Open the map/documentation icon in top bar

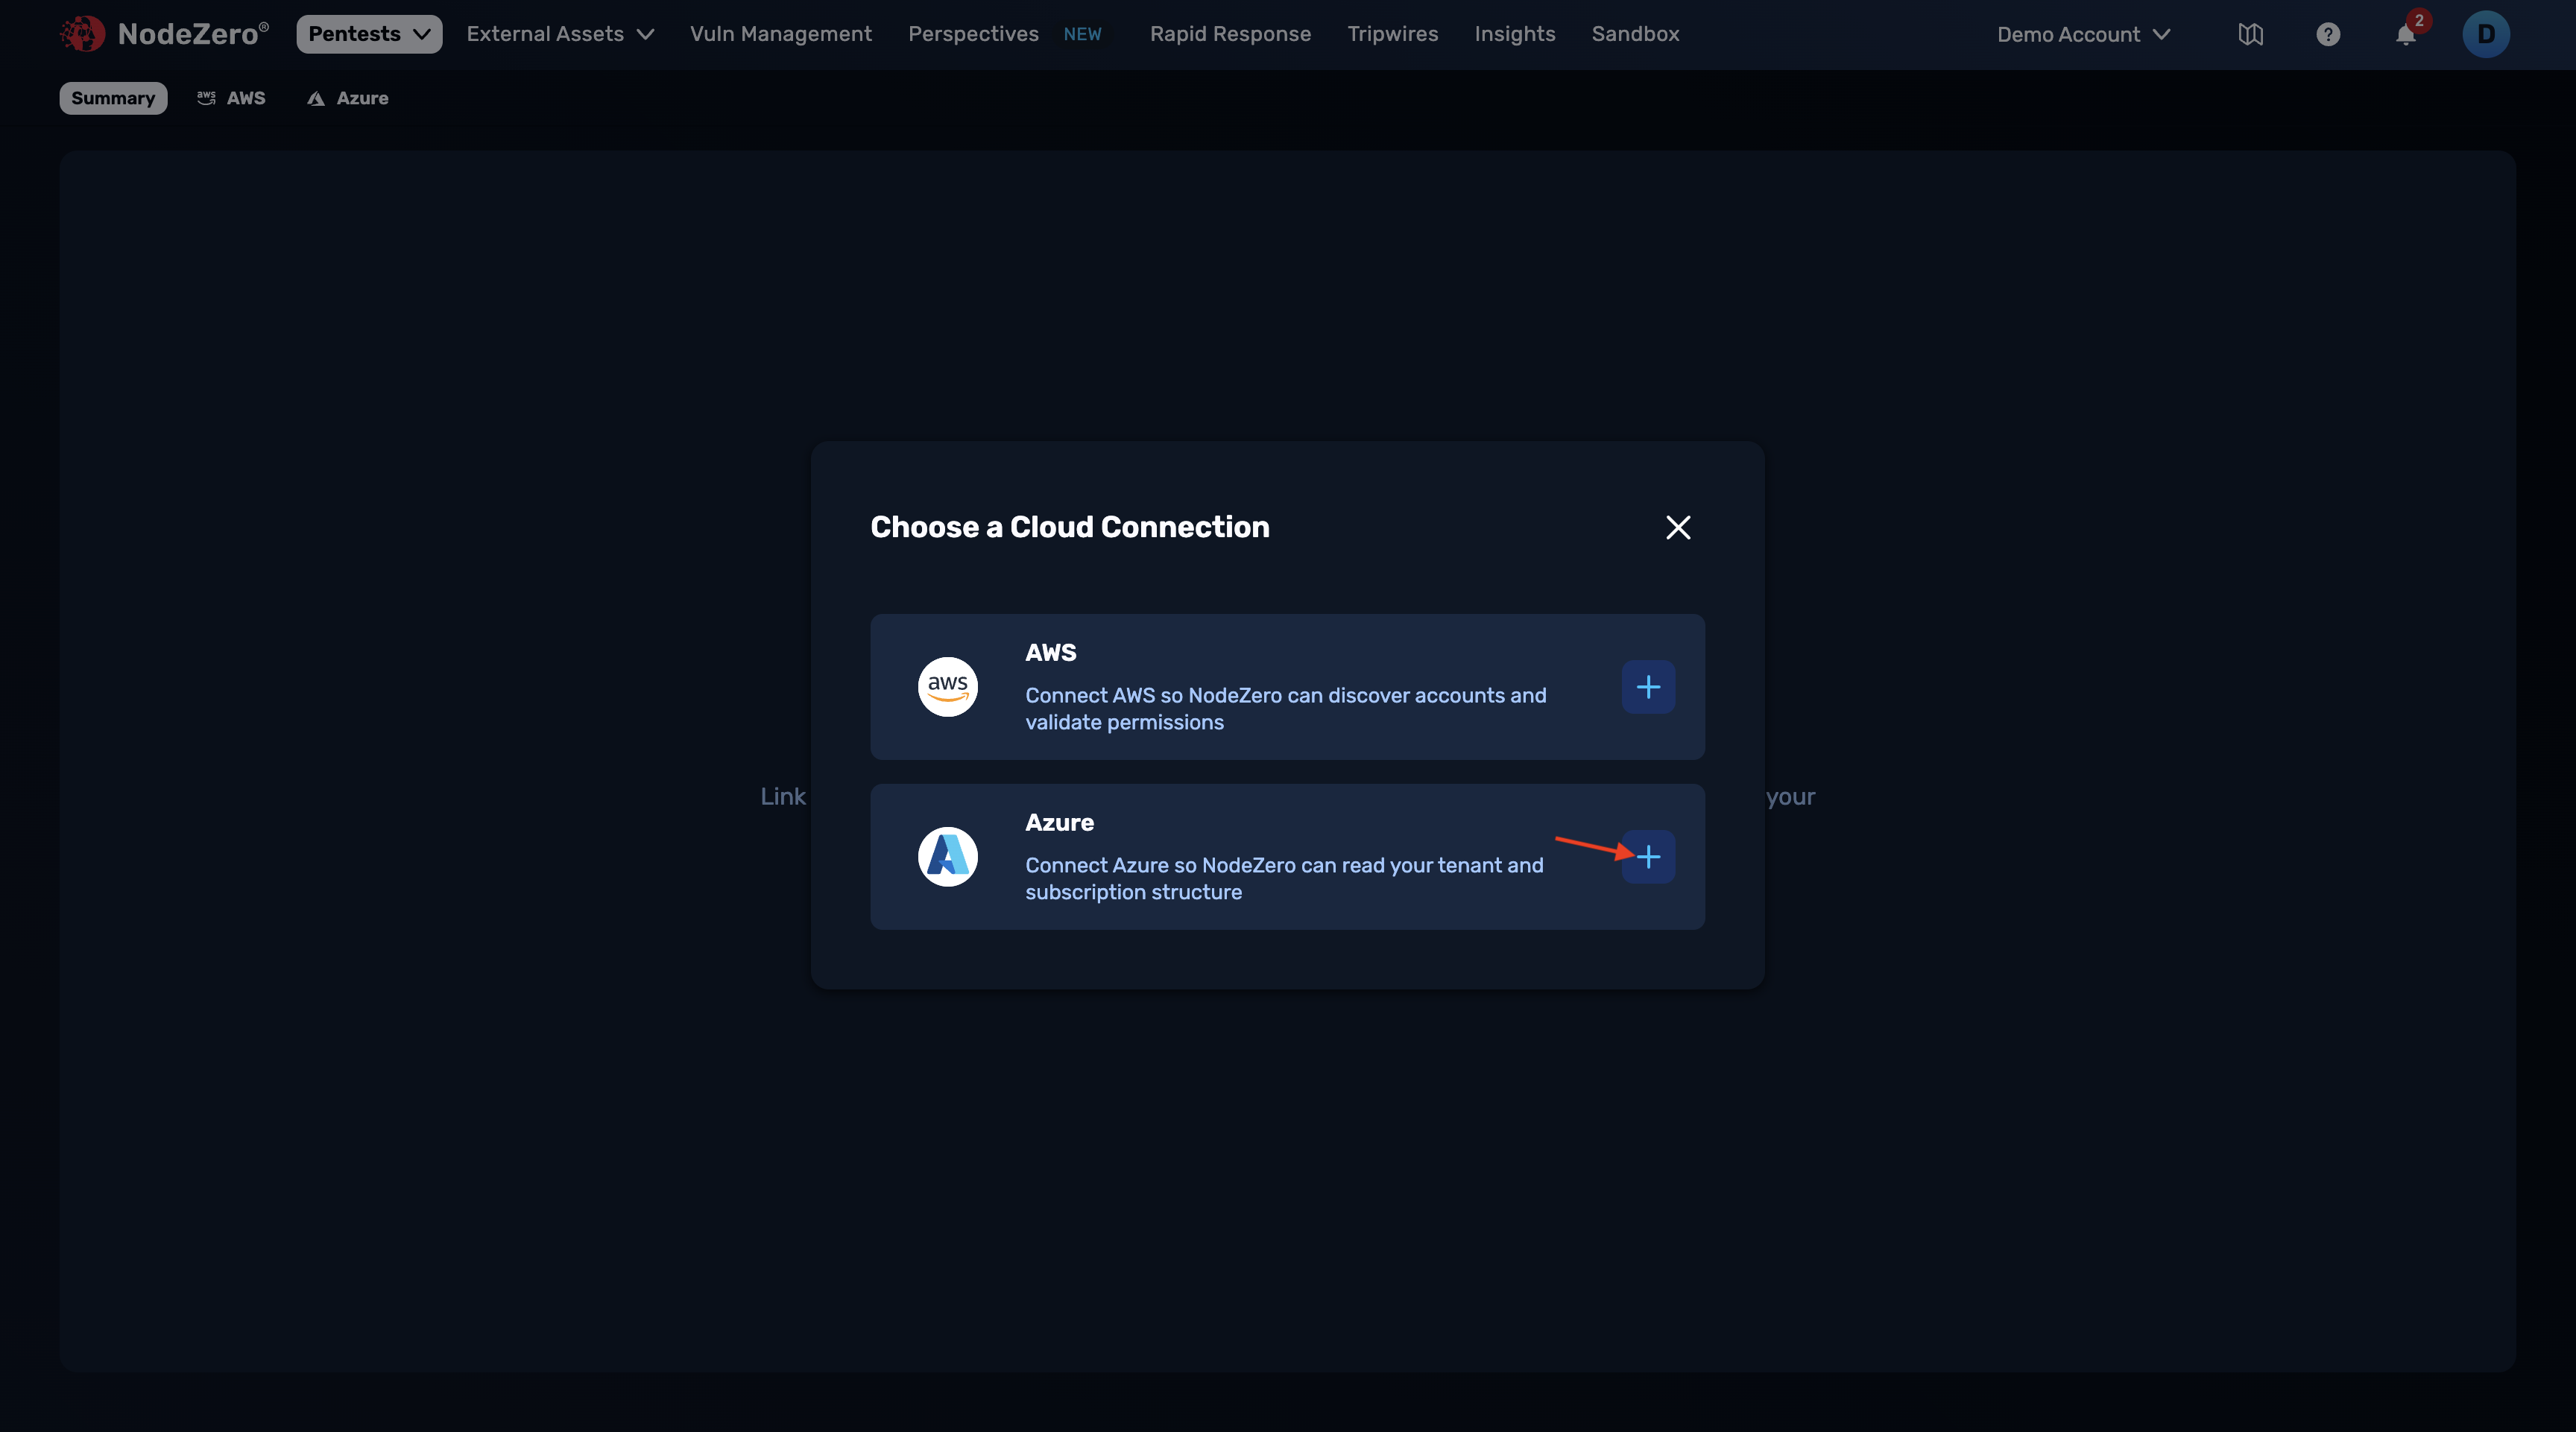tap(2250, 33)
